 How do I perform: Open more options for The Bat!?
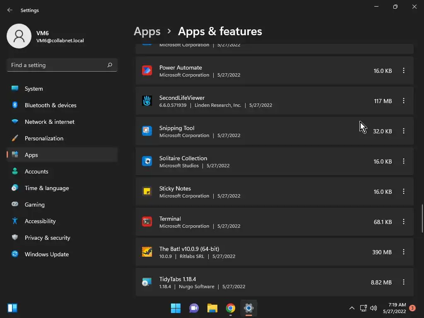coord(404,252)
